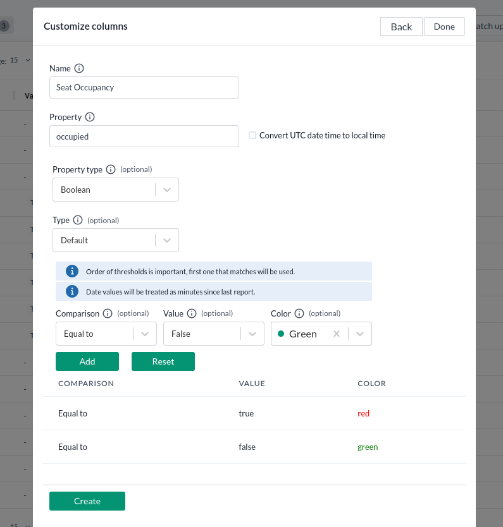Click the date values info banner icon
This screenshot has width=503, height=527.
[x=72, y=291]
